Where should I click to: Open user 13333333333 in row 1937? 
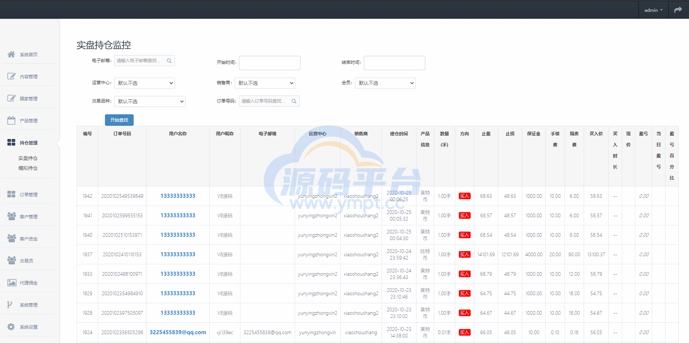point(178,254)
